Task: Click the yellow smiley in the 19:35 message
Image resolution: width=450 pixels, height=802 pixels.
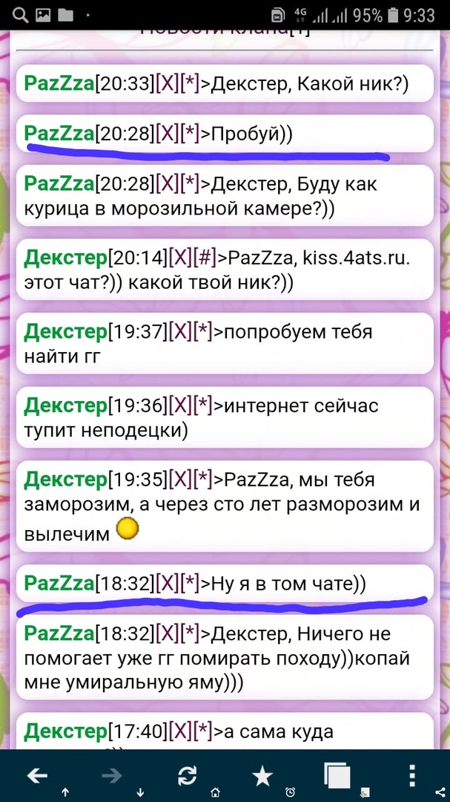Action: point(128,529)
